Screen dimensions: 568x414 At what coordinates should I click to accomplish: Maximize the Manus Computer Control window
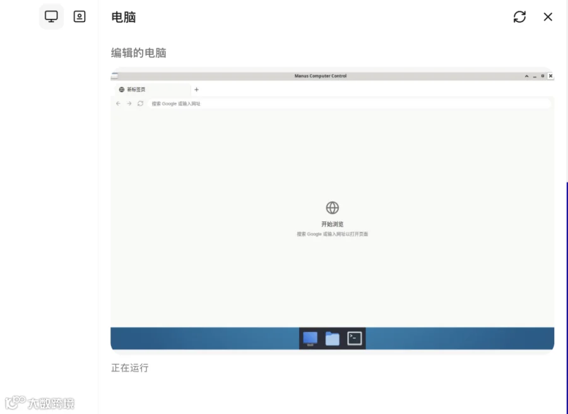542,76
